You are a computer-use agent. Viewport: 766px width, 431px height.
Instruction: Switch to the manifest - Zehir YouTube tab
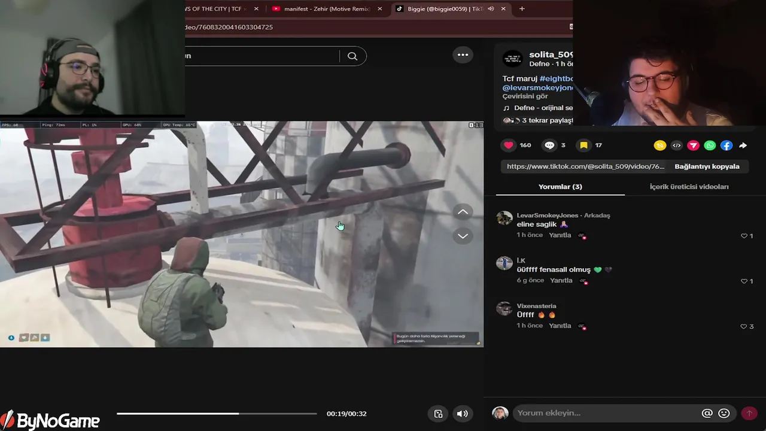(x=327, y=9)
